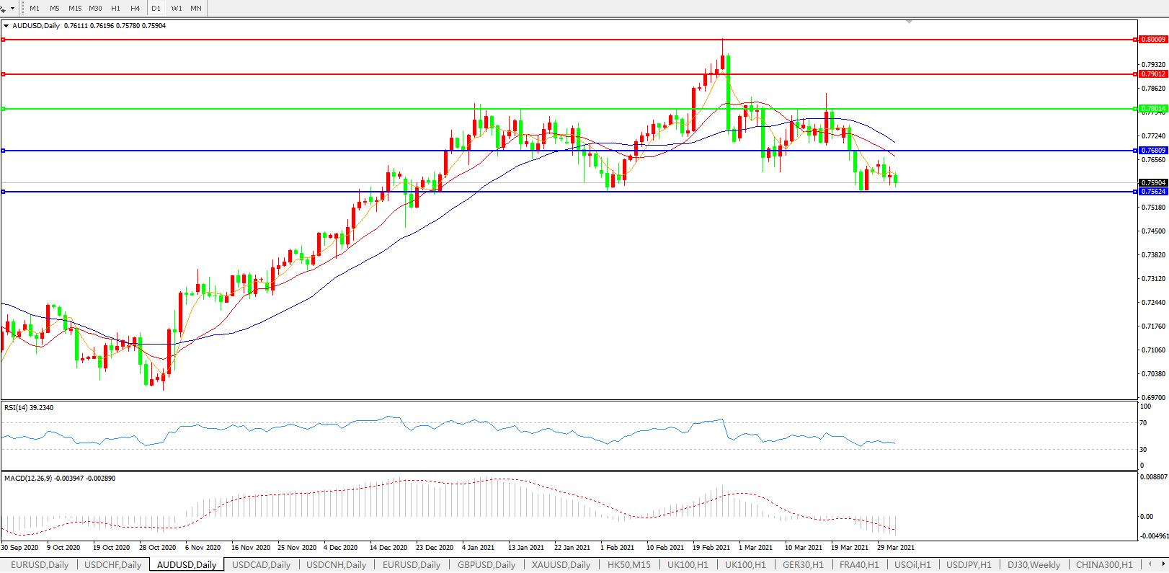Click the tab scroll left arrow
1169x573 pixels.
[1150, 564]
